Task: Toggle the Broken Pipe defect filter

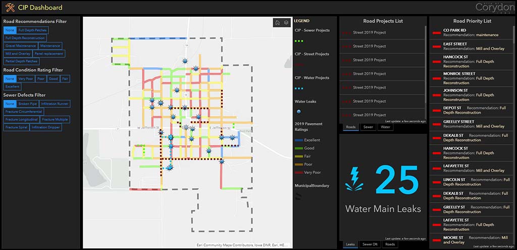Action: (x=27, y=104)
